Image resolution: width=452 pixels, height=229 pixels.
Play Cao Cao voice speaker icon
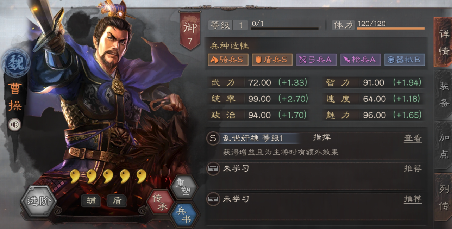click(14, 125)
